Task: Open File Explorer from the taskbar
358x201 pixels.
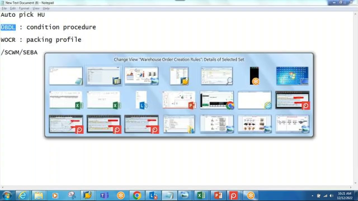Action: [x=39, y=195]
